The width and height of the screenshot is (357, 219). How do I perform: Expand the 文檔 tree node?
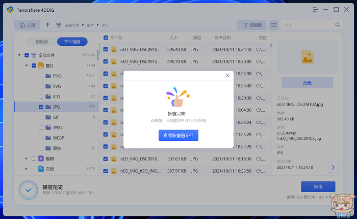[x=27, y=169]
